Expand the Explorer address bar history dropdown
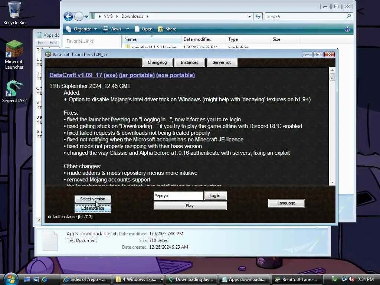This screenshot has width=380, height=285. point(249,16)
